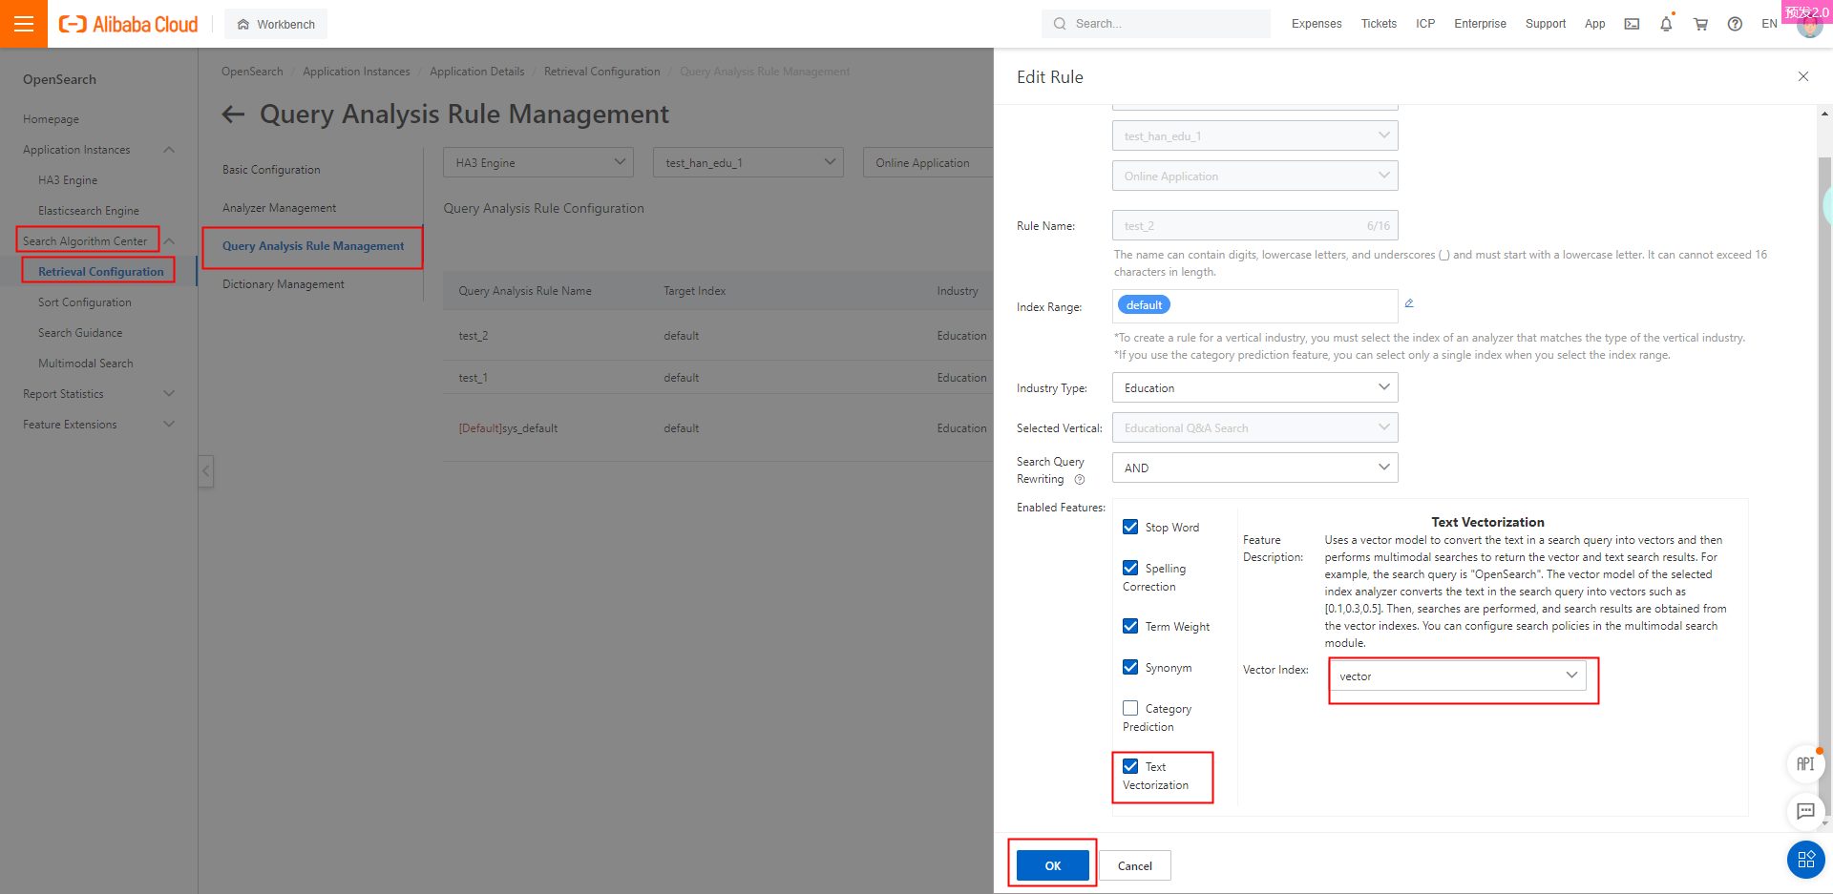Select Retrieval Configuration in the sidebar
Viewport: 1833px width, 894px height.
pos(101,272)
